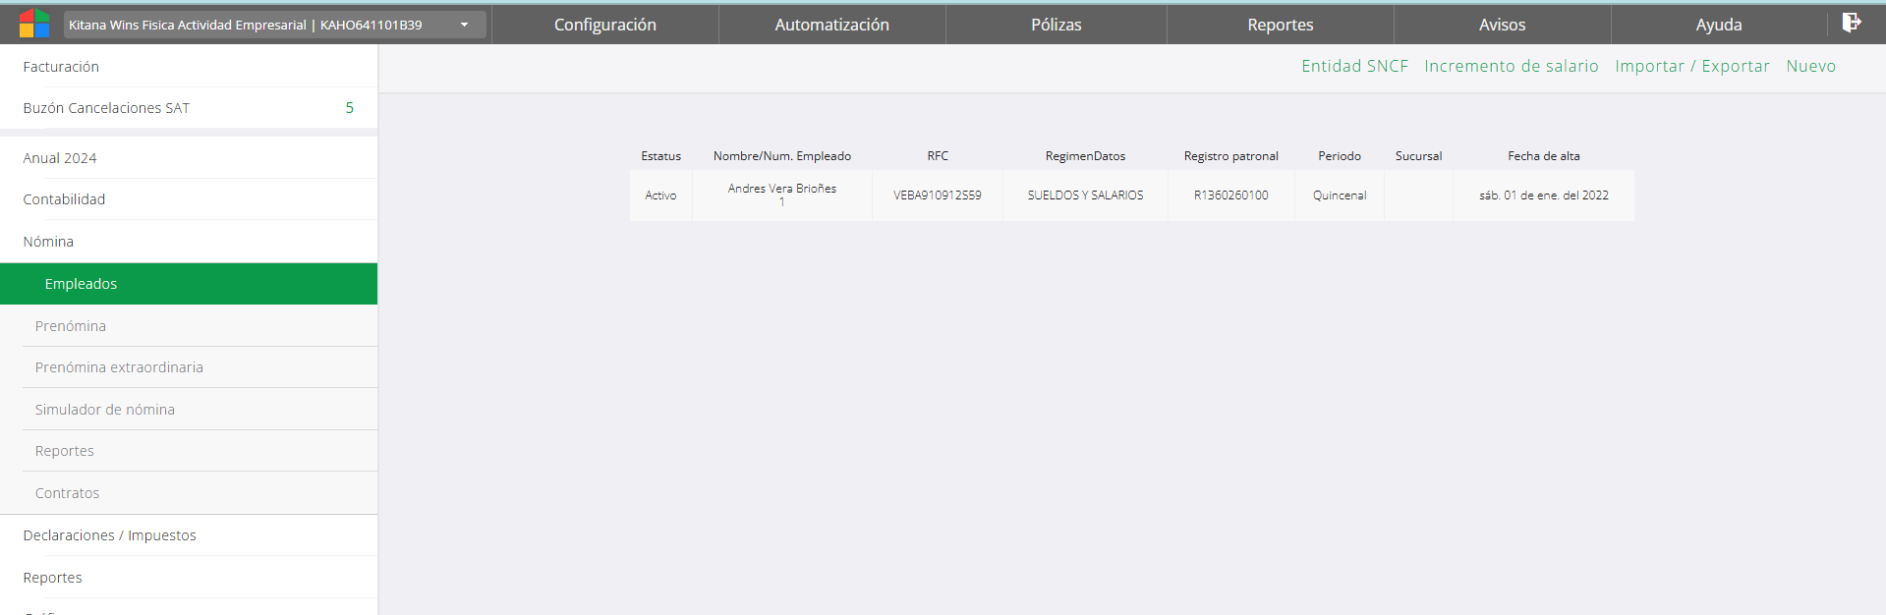Expand Declaraciones / Impuestos section
Viewport: 1886px width, 615px height.
(x=109, y=535)
